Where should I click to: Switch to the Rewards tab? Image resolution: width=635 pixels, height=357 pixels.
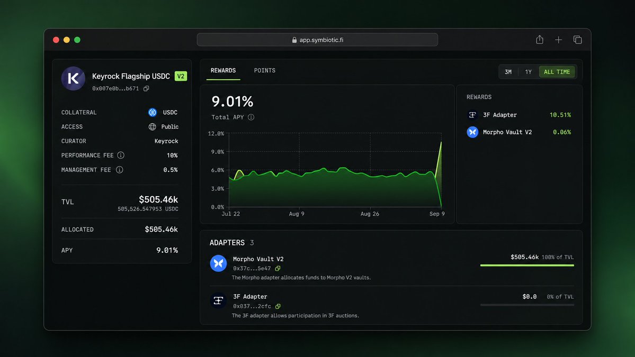pyautogui.click(x=223, y=71)
